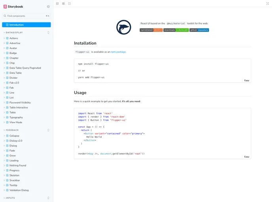This screenshot has height=202, width=272.
Task: Click the downloads per month badge
Action: 176,30
